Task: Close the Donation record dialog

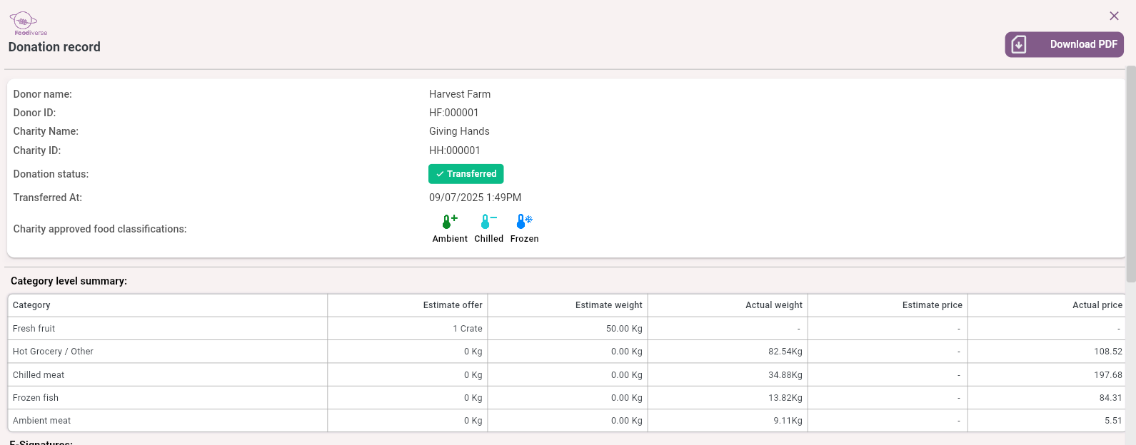Action: (1114, 16)
